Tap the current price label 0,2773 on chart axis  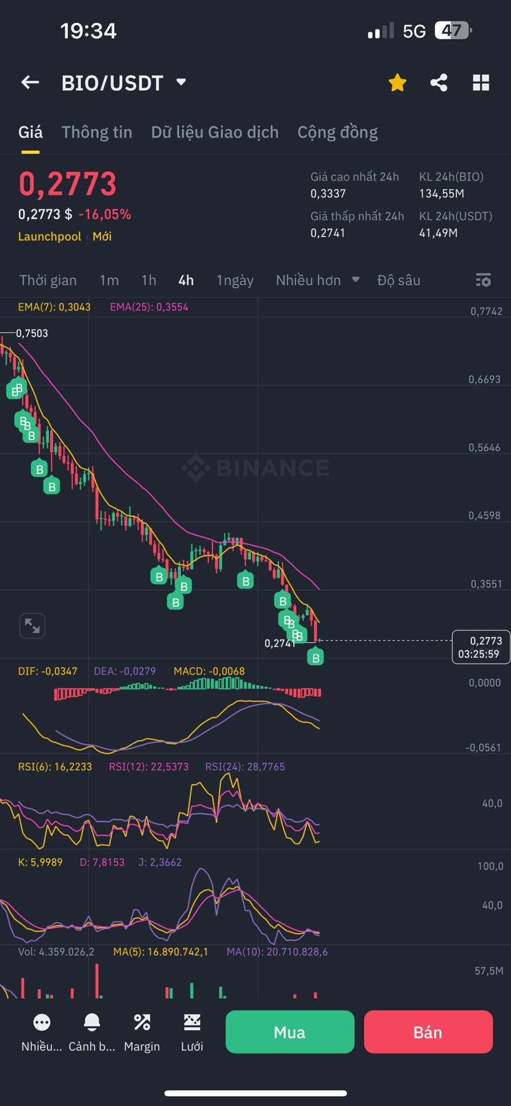tap(481, 647)
